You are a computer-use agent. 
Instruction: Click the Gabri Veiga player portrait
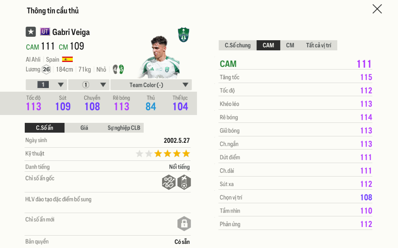tap(158, 57)
